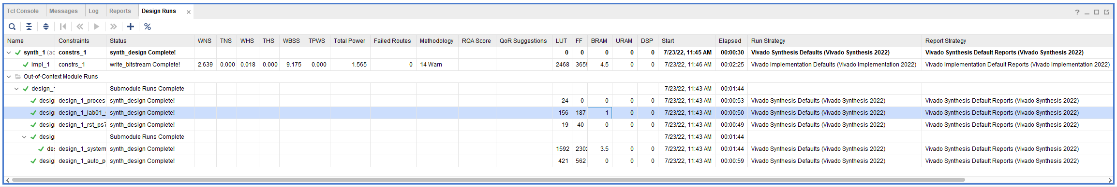The width and height of the screenshot is (1117, 187).
Task: Open the search tool in Design Runs
Action: pyautogui.click(x=12, y=27)
